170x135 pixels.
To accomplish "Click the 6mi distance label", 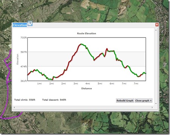I will pos(112,84).
